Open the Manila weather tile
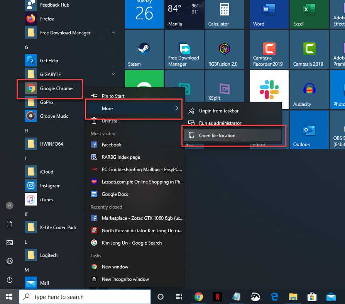 tap(184, 14)
